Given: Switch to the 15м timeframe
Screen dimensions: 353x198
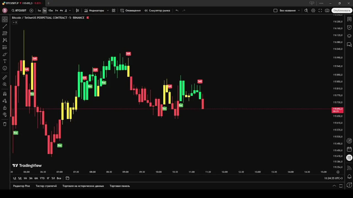Looking at the screenshot, I should [x=50, y=10].
